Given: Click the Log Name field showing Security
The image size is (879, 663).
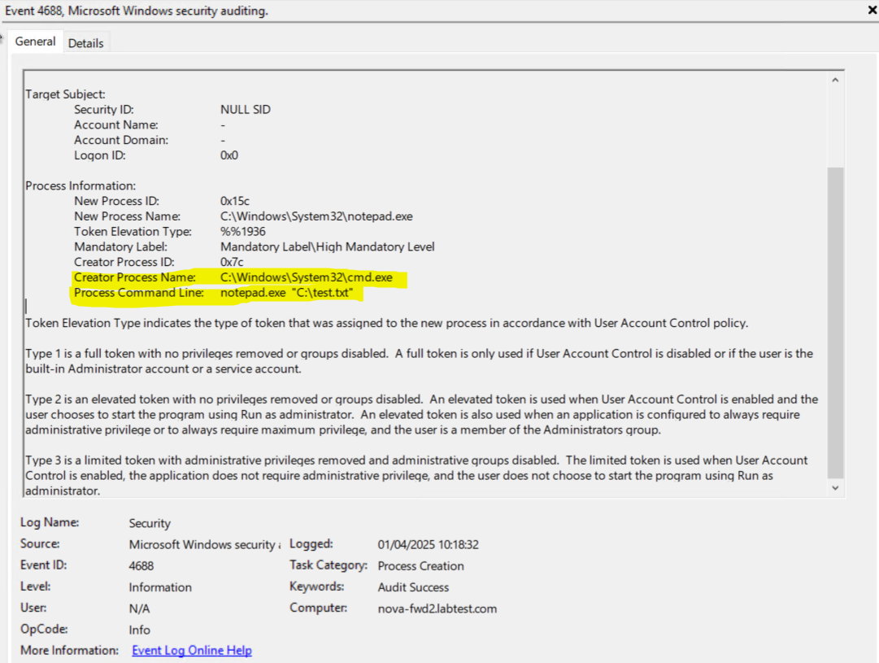Looking at the screenshot, I should [x=150, y=524].
